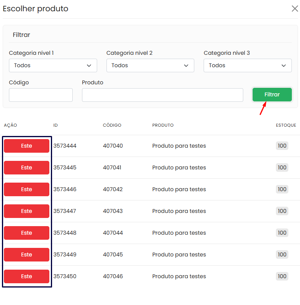Click the Código input field

(41, 95)
